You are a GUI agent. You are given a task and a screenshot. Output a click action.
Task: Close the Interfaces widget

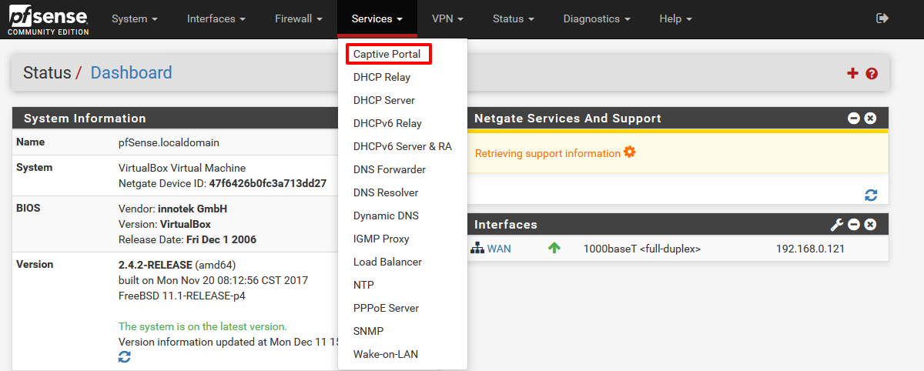[870, 225]
